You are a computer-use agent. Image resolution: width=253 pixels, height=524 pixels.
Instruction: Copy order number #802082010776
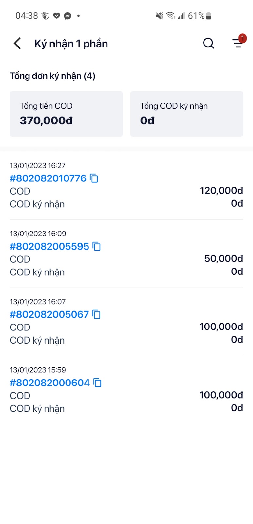click(x=94, y=178)
